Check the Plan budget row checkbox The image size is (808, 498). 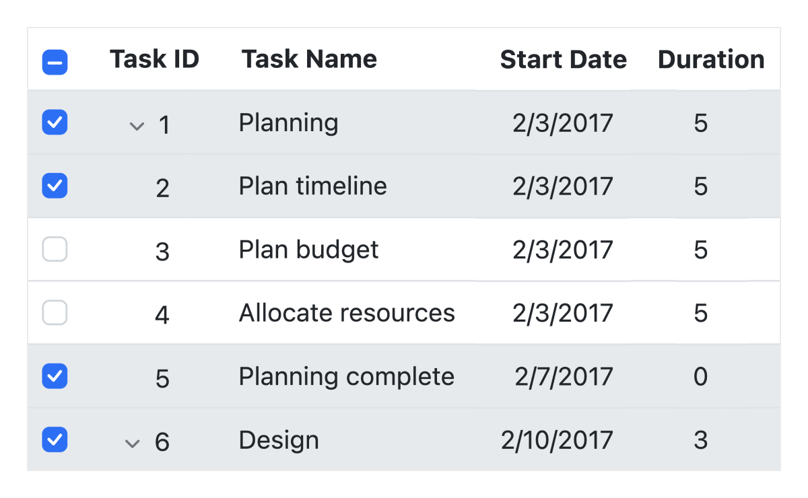click(55, 250)
